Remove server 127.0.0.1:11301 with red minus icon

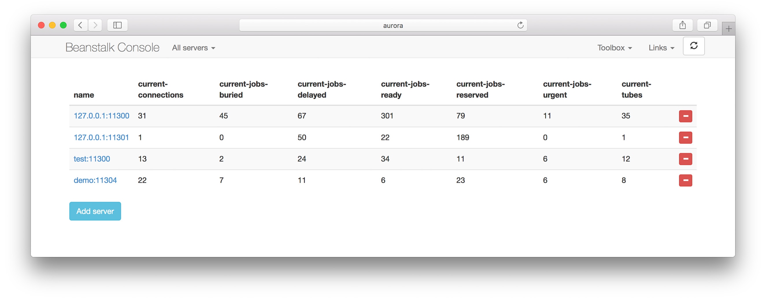[x=685, y=137]
